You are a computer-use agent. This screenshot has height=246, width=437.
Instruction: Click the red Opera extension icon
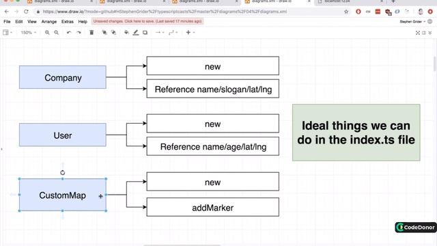click(358, 12)
